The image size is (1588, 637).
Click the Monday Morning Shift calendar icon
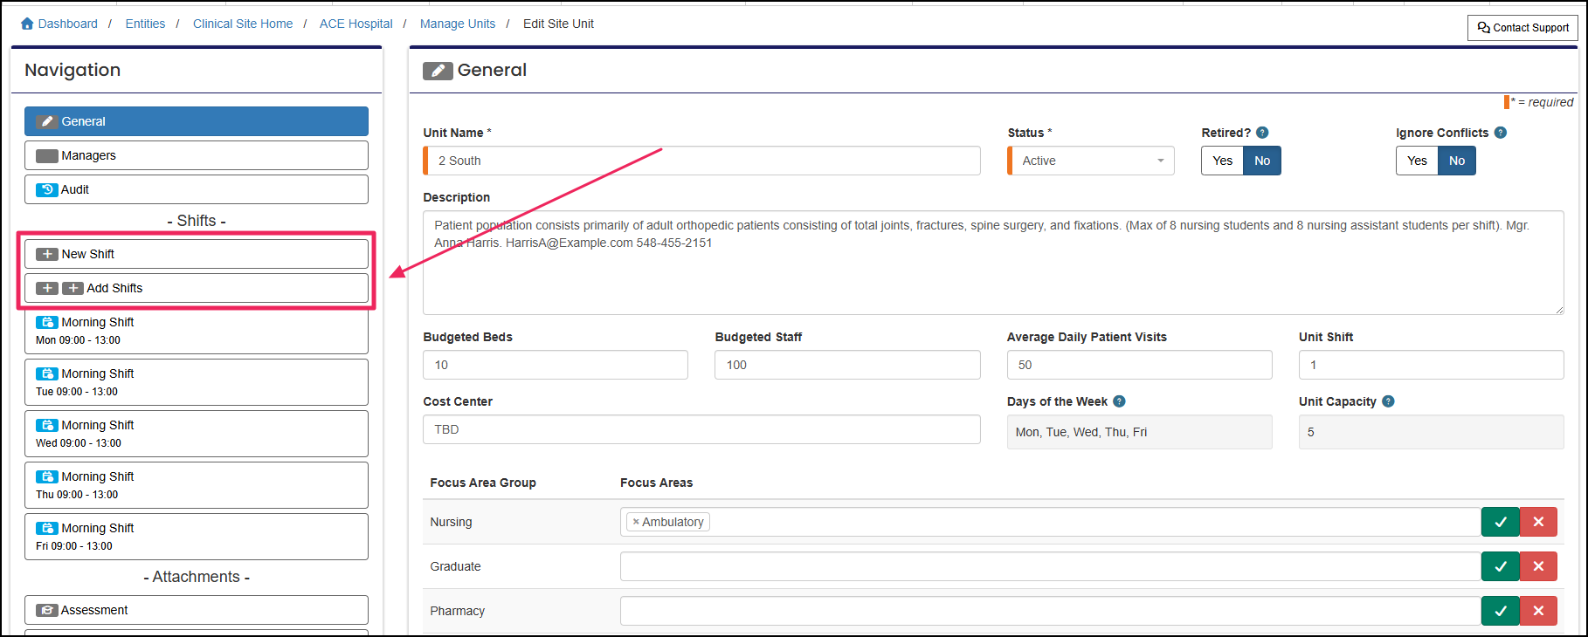pos(47,322)
